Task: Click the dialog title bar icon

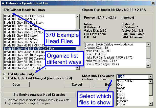Action: point(3,3)
